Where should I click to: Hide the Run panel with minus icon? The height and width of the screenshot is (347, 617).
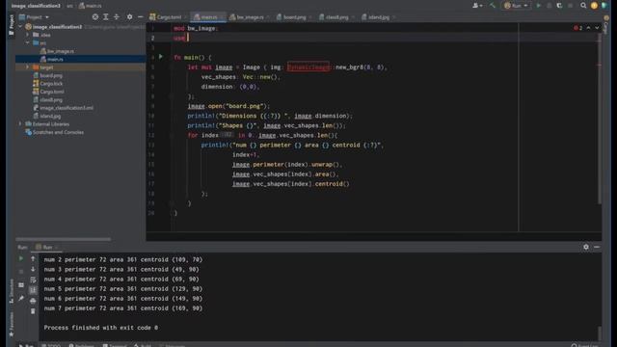coord(597,247)
